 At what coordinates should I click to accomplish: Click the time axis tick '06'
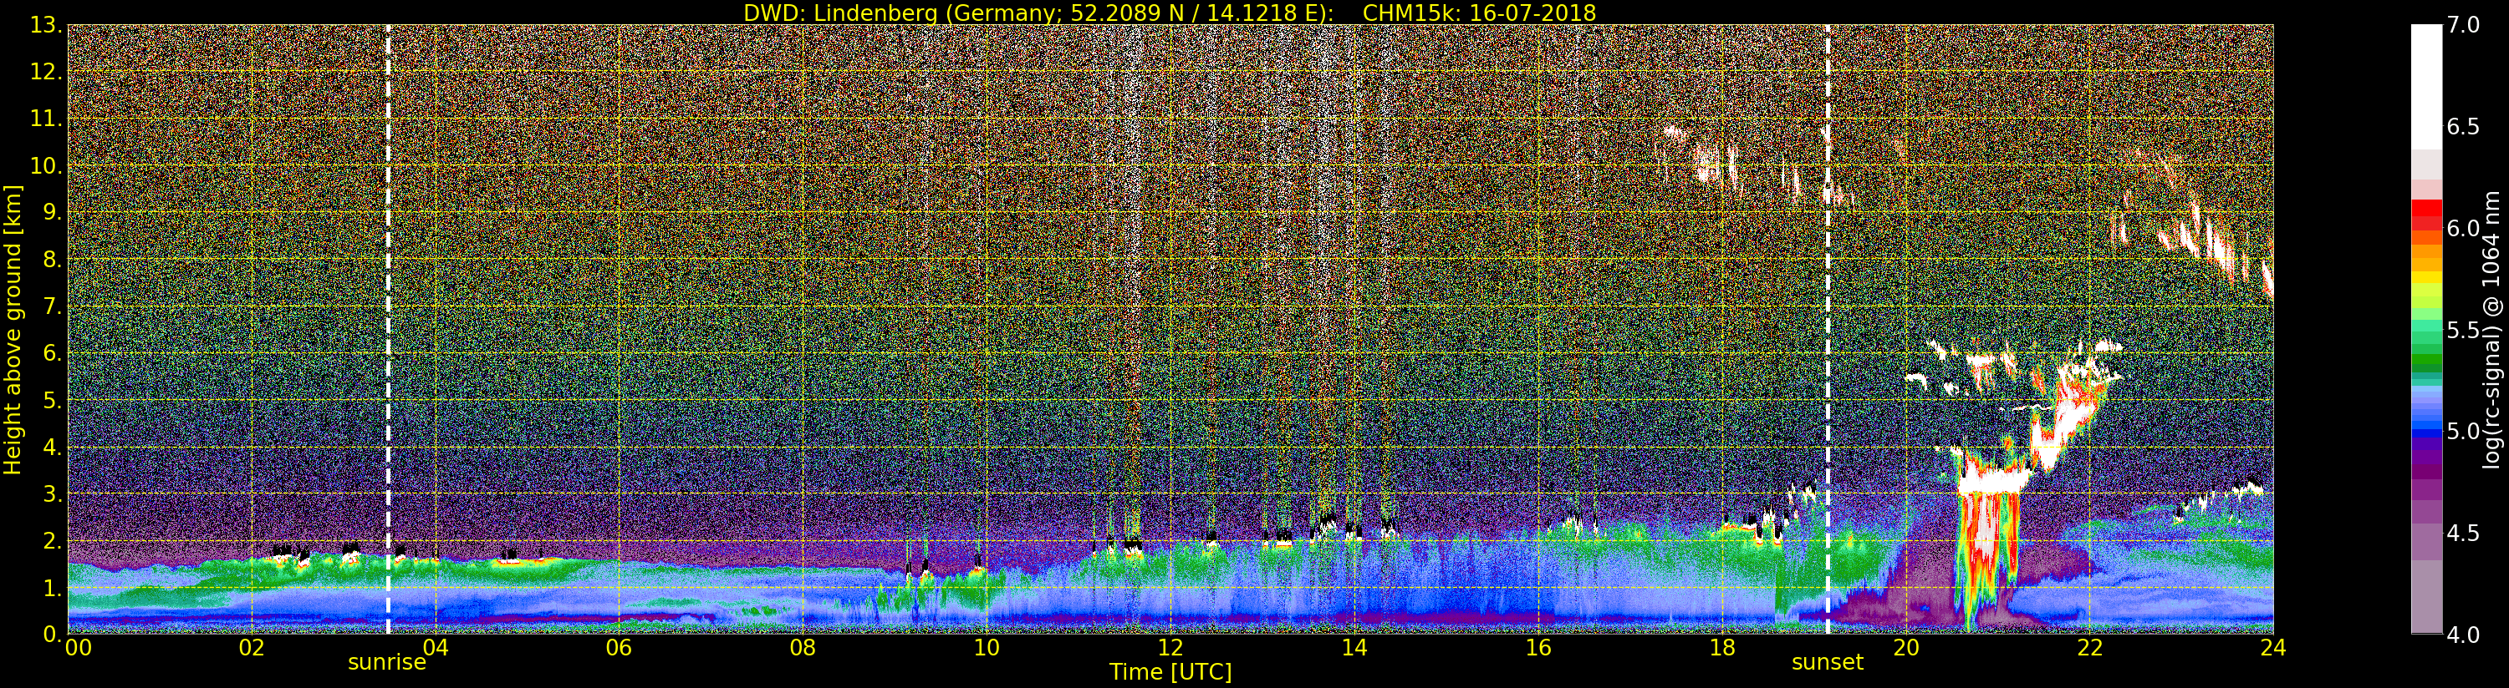619,648
